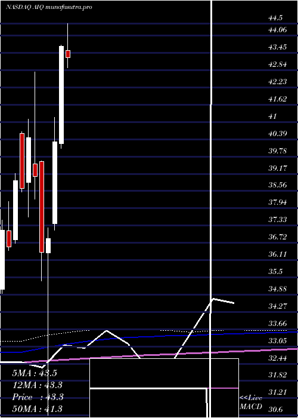298x418 pixels.
Task: Click the NASDAQ AIQ munafasutra.pro title text
Action: [x=49, y=7]
